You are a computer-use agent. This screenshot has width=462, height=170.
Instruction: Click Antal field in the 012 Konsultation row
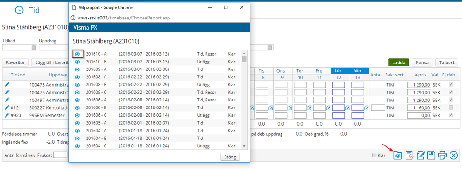coord(378,107)
